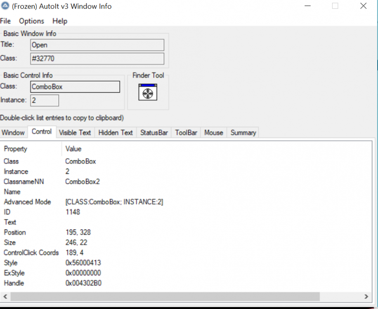Click the horizontal scrollbar thumb
378x309 pixels.
pyautogui.click(x=165, y=297)
